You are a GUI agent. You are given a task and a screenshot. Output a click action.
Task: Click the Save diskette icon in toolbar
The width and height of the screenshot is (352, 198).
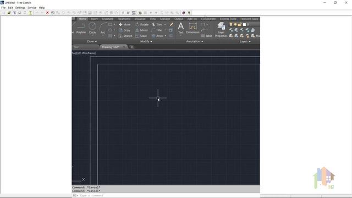point(20,13)
